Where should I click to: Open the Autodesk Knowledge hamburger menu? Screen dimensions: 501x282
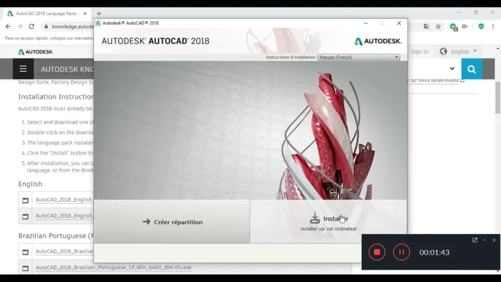[x=23, y=69]
